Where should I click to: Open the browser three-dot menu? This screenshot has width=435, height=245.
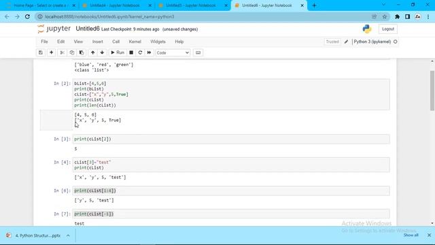click(428, 16)
